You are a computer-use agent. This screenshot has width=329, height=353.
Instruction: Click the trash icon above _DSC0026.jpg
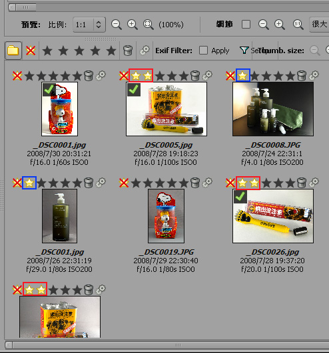(302, 183)
